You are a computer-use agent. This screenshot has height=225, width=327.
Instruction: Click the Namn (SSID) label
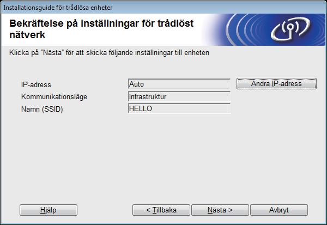tap(42, 109)
